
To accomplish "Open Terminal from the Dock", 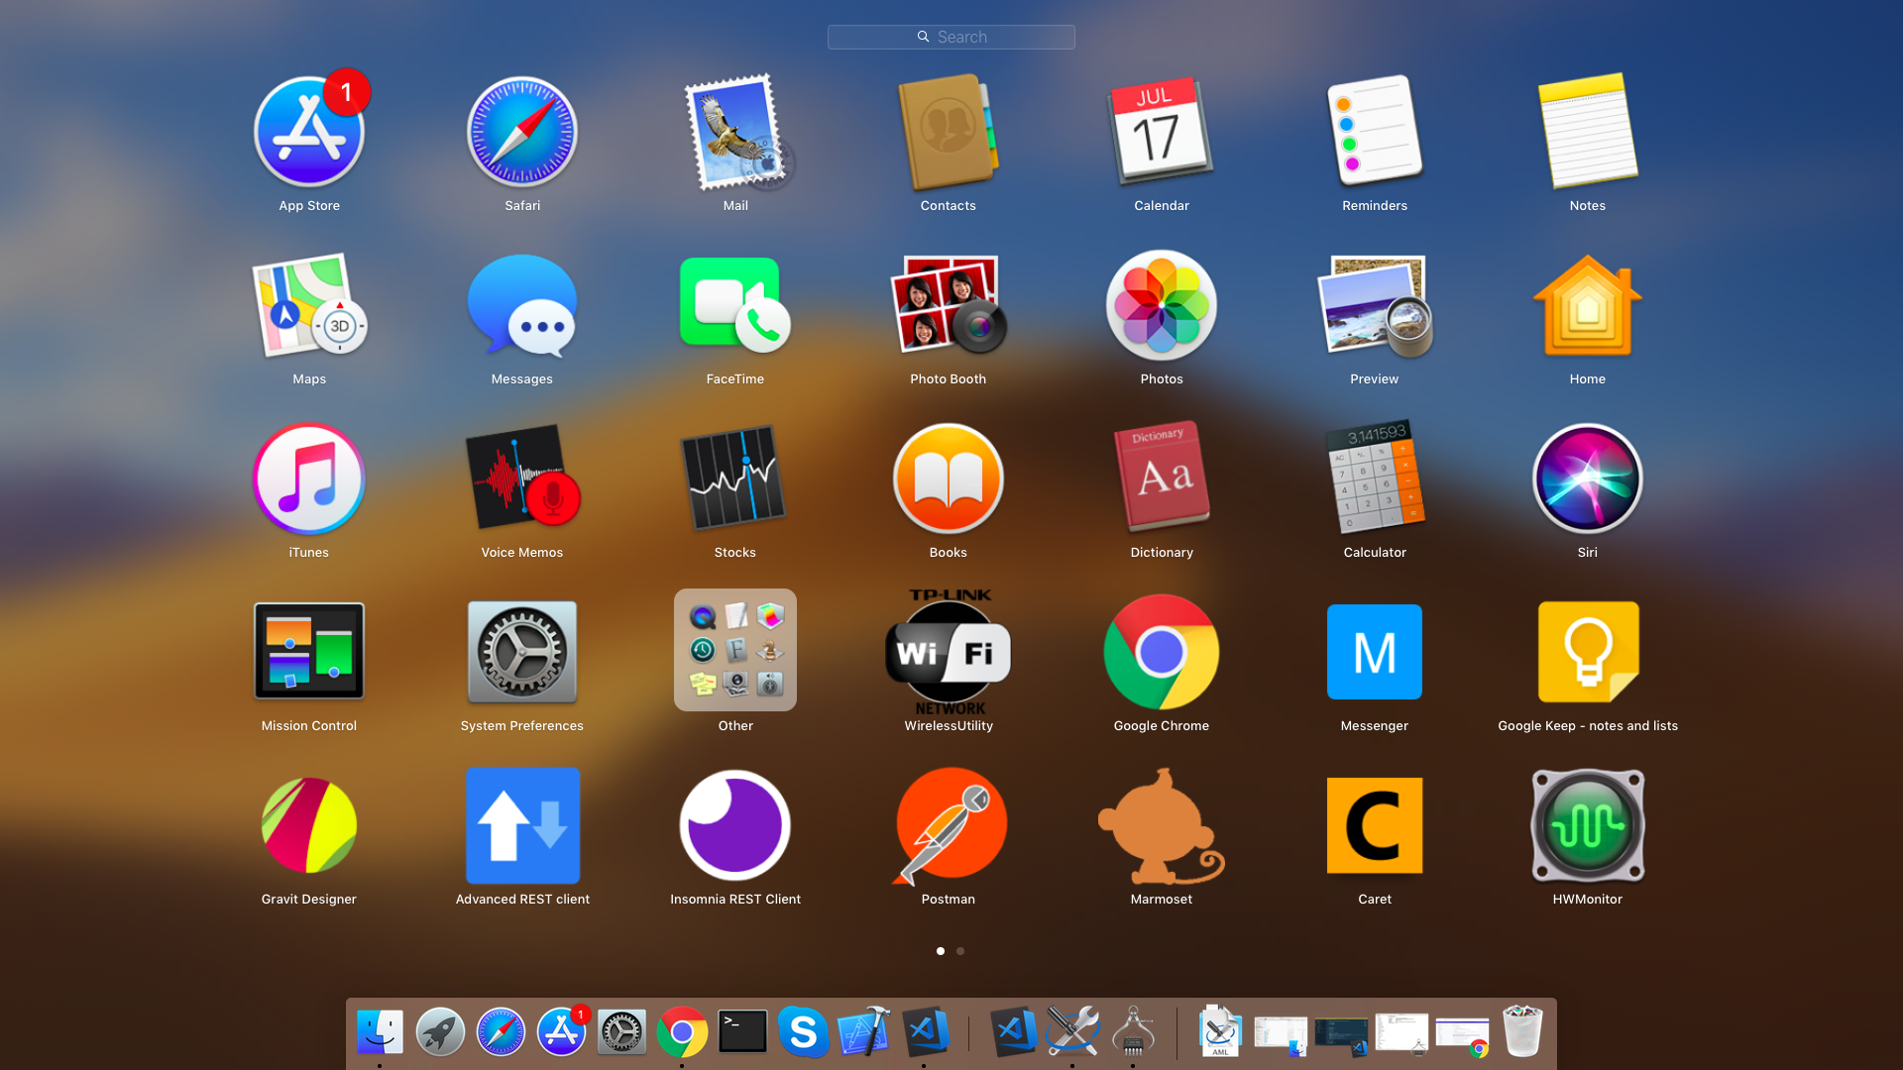I will pos(742,1032).
